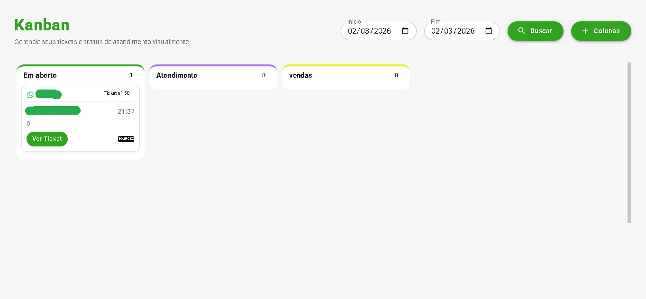
Task: Click the black SOURCEX tag badge
Action: point(126,139)
